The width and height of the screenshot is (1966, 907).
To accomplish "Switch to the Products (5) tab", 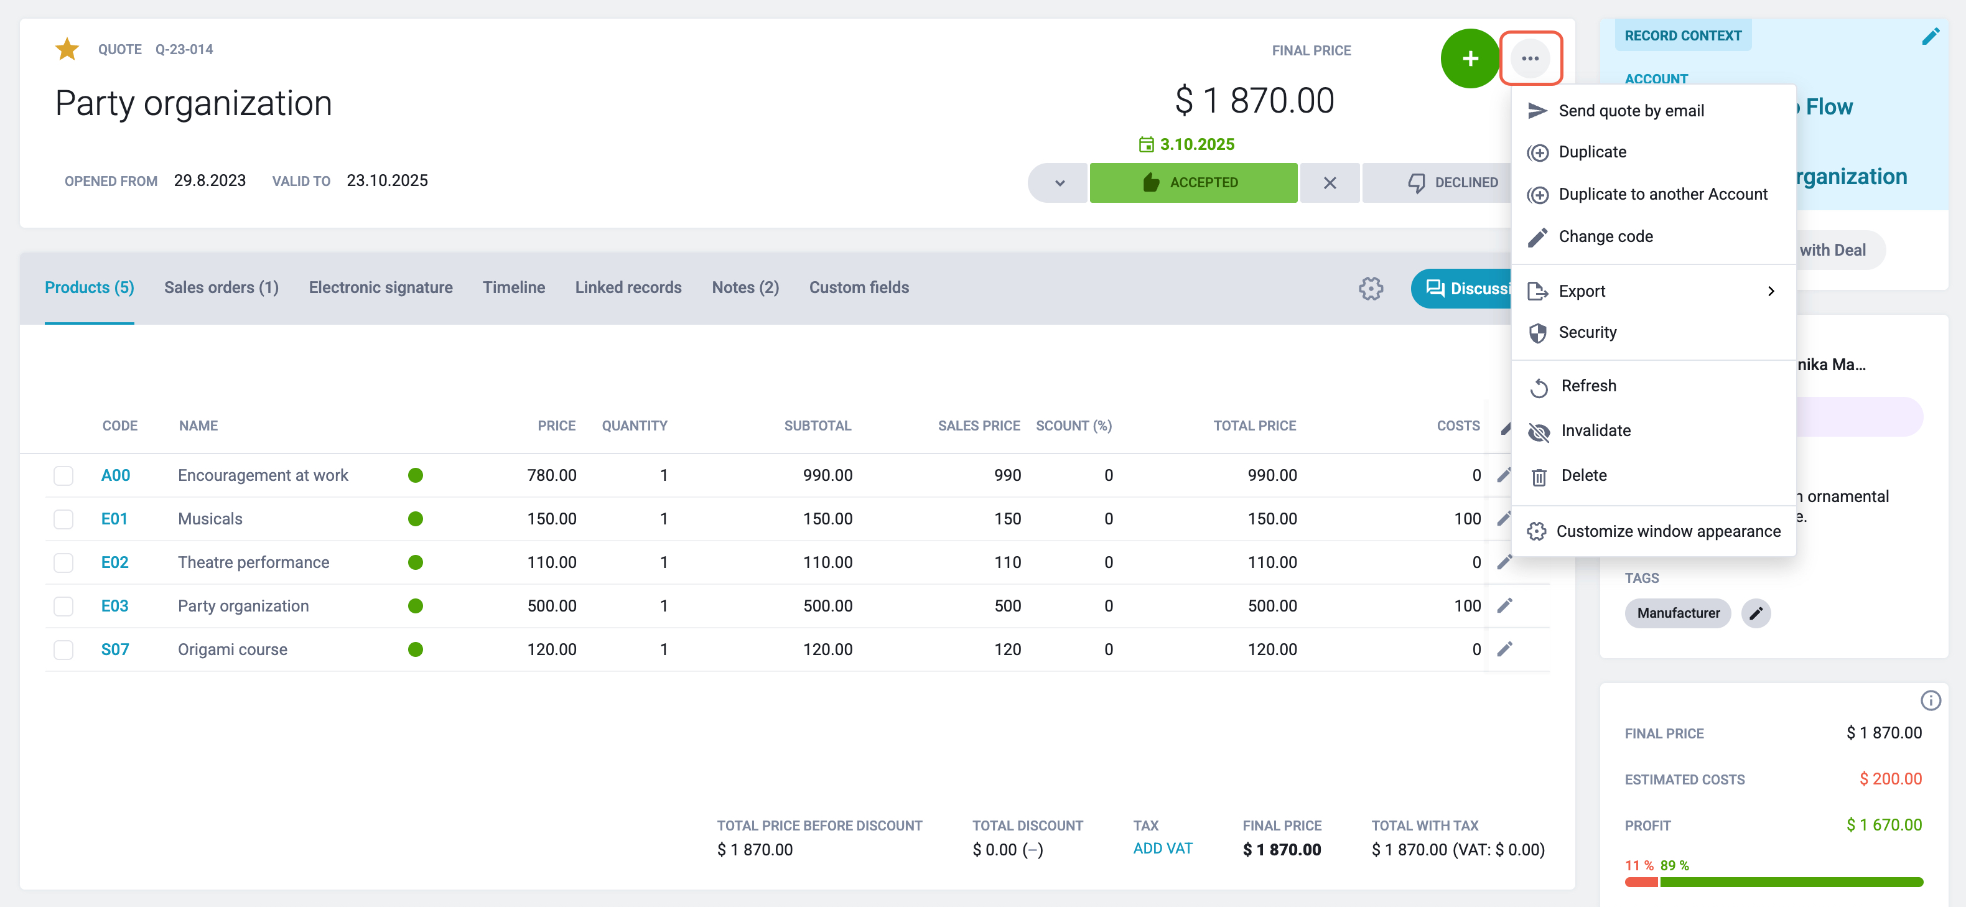I will coord(90,287).
